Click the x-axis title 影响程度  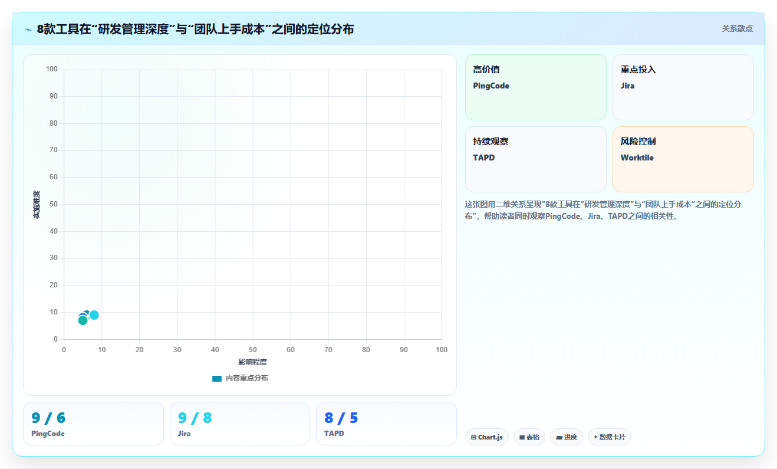(x=253, y=362)
